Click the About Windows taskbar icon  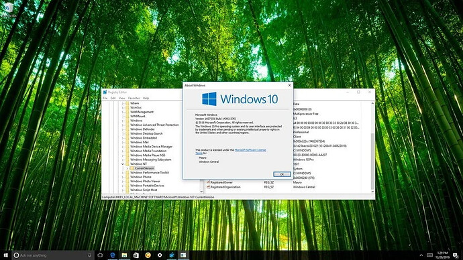tap(183, 255)
